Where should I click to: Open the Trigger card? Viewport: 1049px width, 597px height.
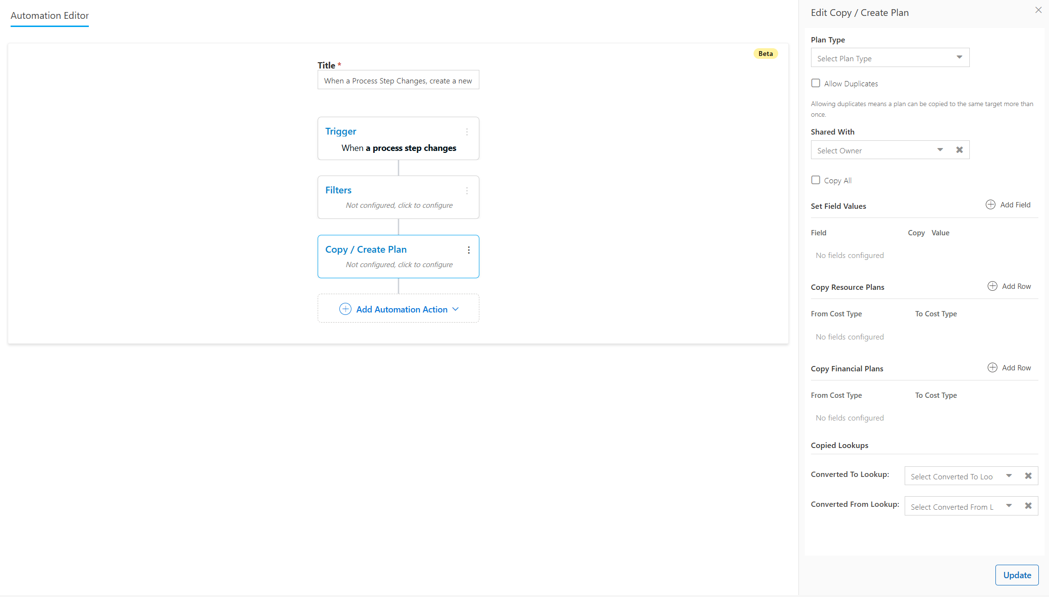[398, 138]
